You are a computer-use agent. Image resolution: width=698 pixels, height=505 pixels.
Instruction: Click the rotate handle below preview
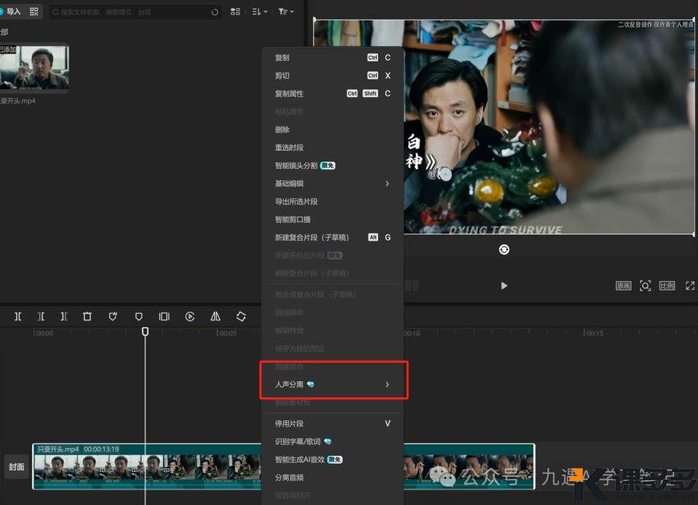[x=504, y=250]
